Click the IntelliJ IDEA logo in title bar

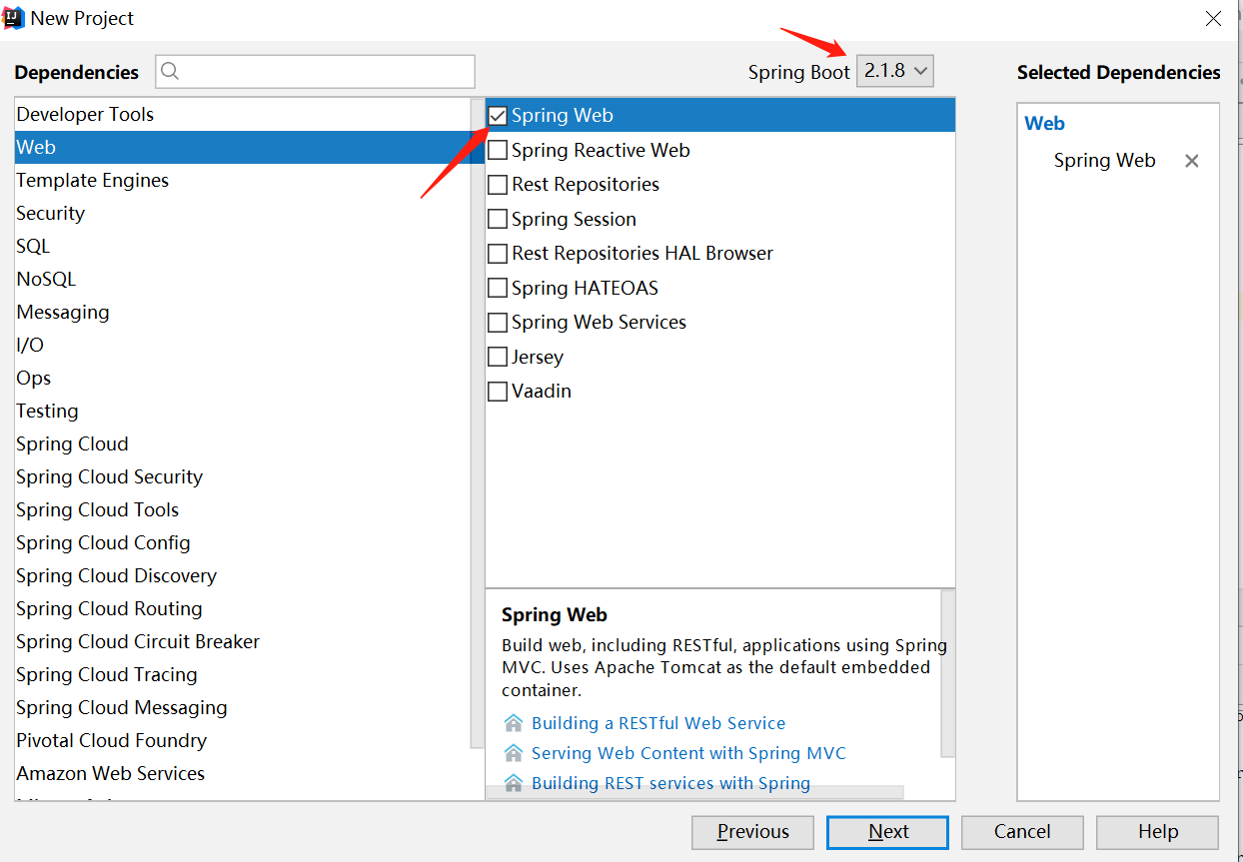tap(14, 18)
